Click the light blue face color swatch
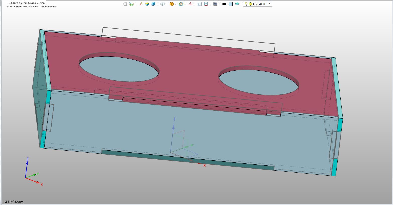Image resolution: width=393 pixels, height=205 pixels. (x=231, y=4)
